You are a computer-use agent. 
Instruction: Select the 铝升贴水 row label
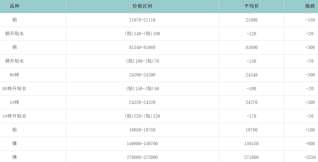[x=15, y=34]
